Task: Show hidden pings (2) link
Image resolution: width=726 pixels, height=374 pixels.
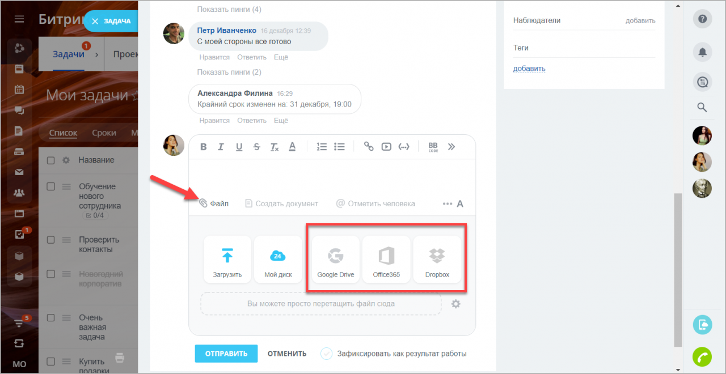Action: (229, 72)
